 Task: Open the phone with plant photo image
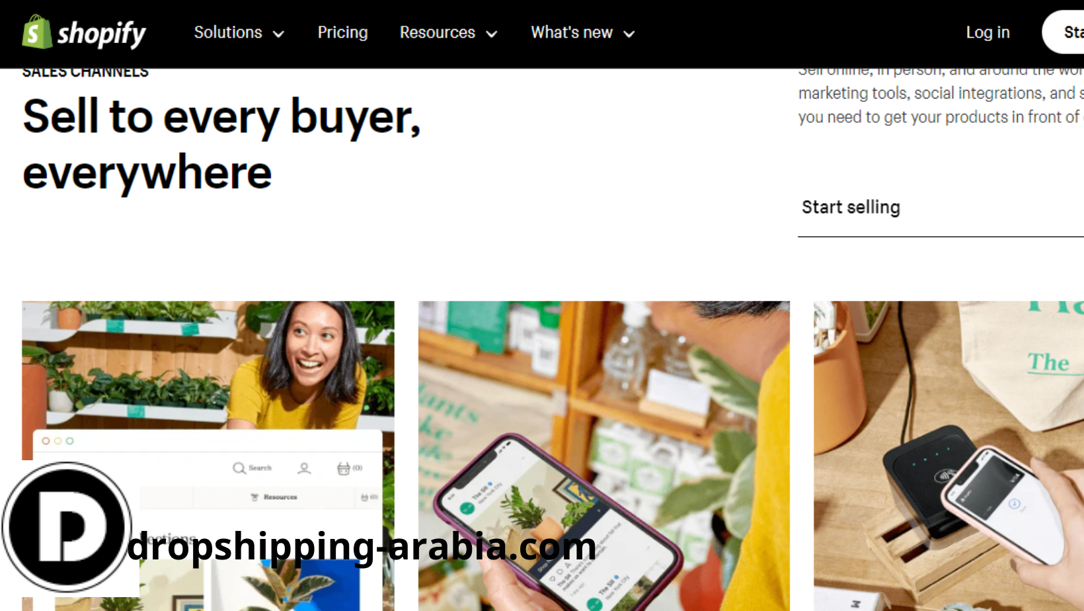tap(604, 456)
